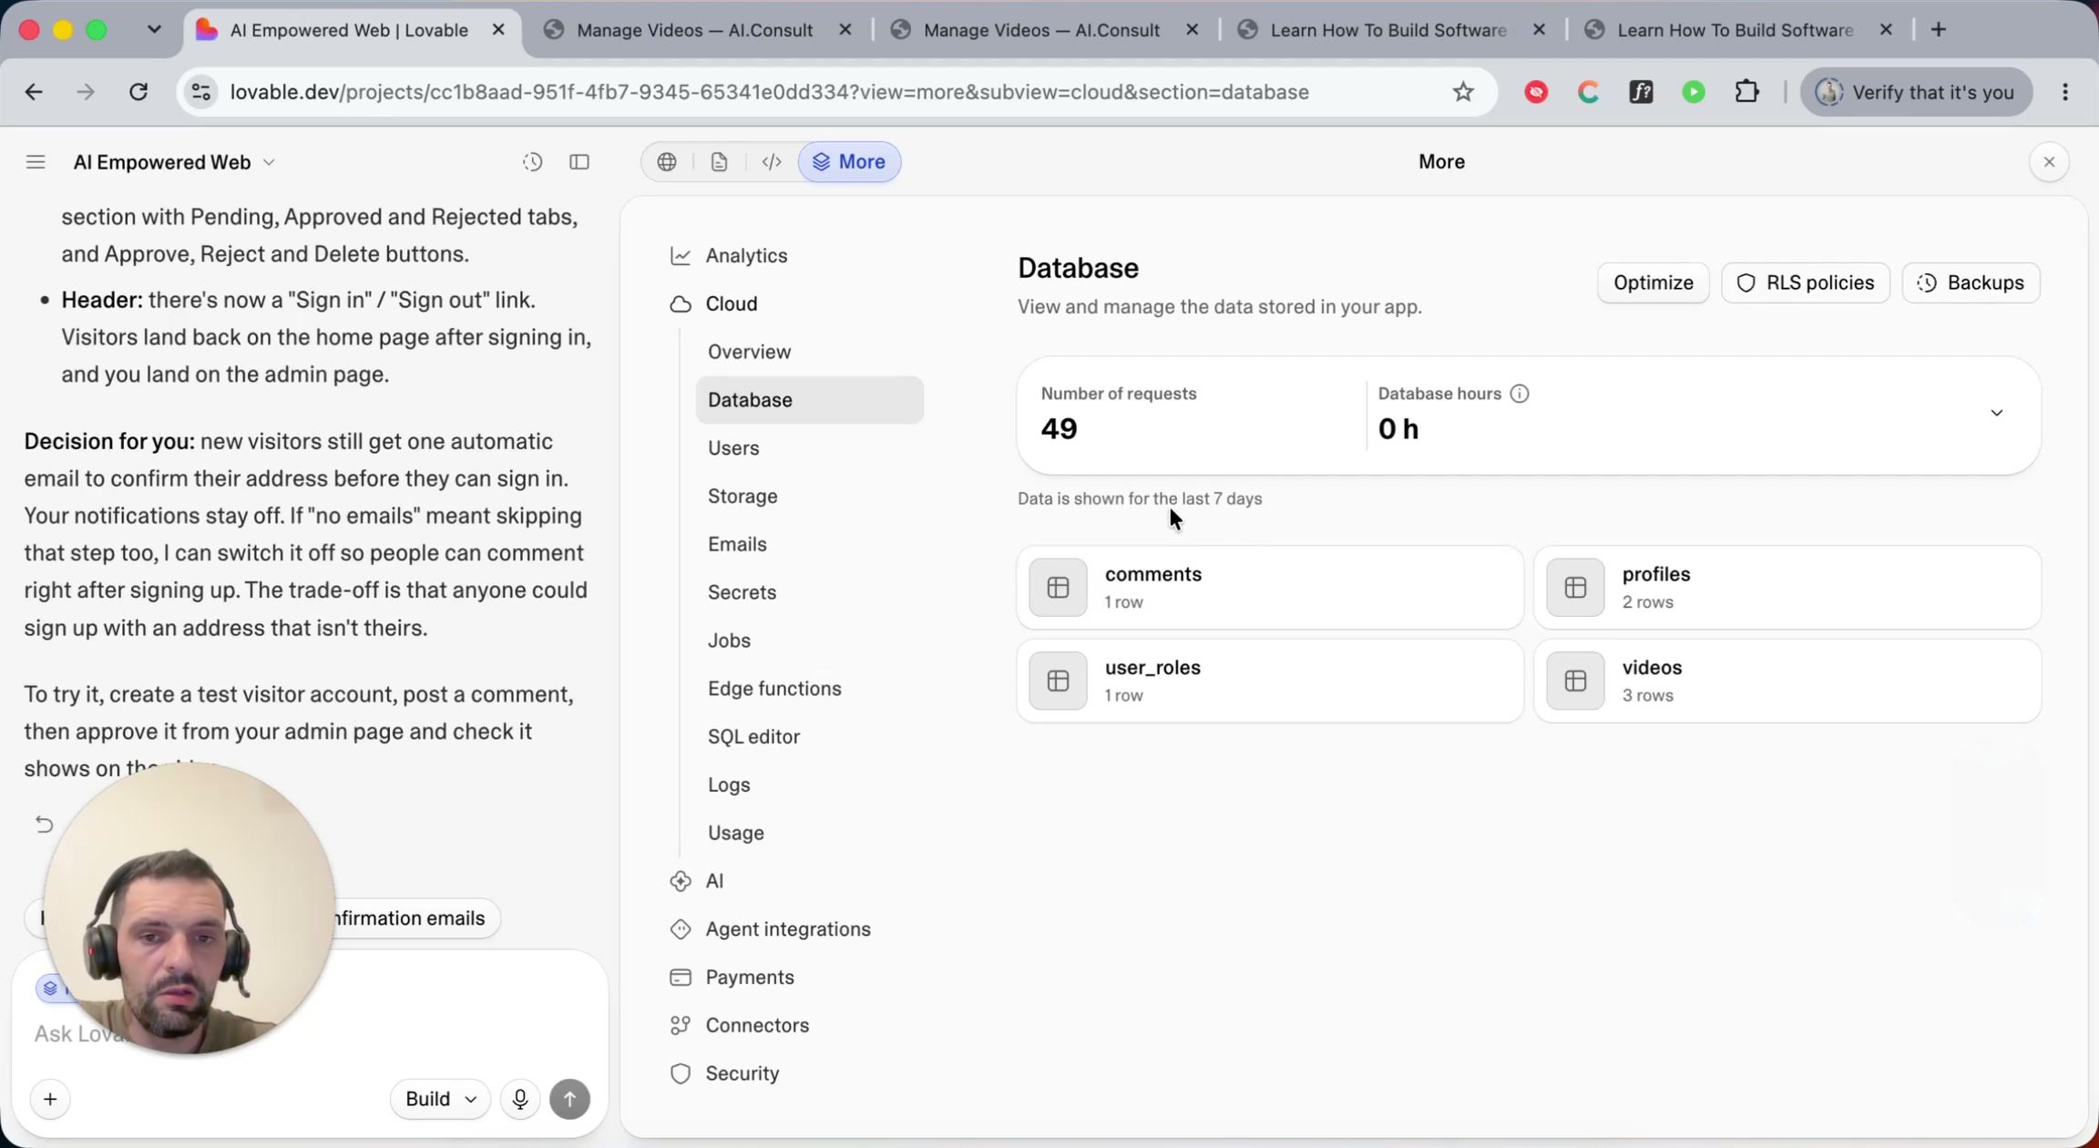Click the Optimize button

click(1653, 283)
